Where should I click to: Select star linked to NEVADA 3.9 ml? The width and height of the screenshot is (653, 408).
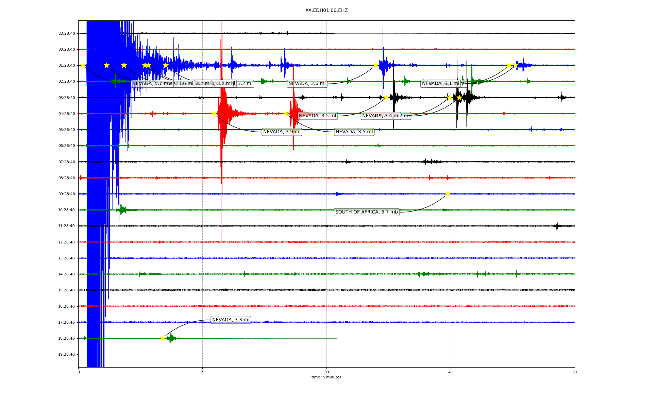point(214,114)
